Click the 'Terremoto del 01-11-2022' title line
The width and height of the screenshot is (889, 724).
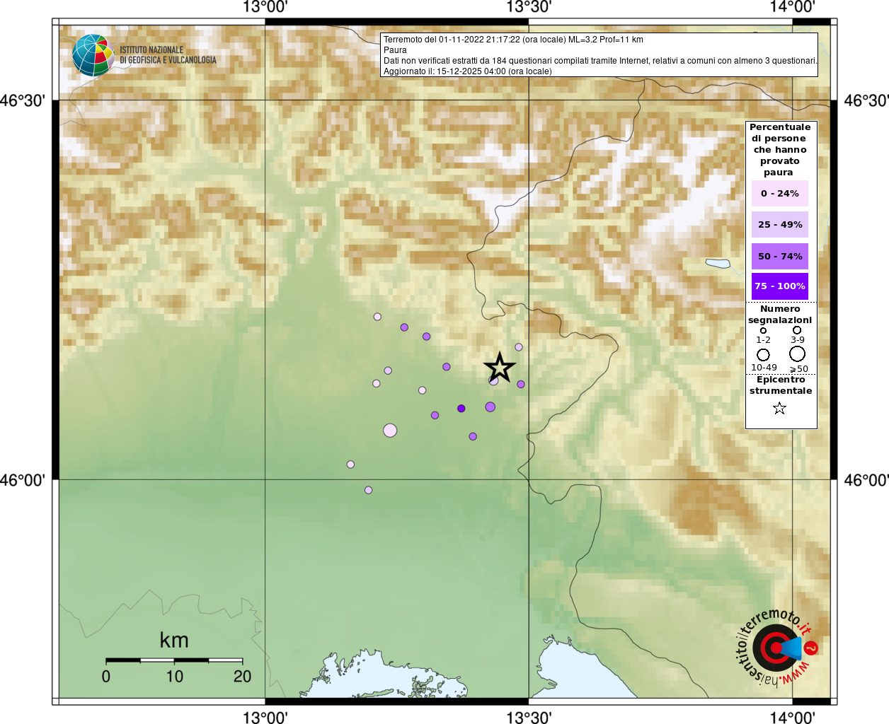(x=513, y=40)
